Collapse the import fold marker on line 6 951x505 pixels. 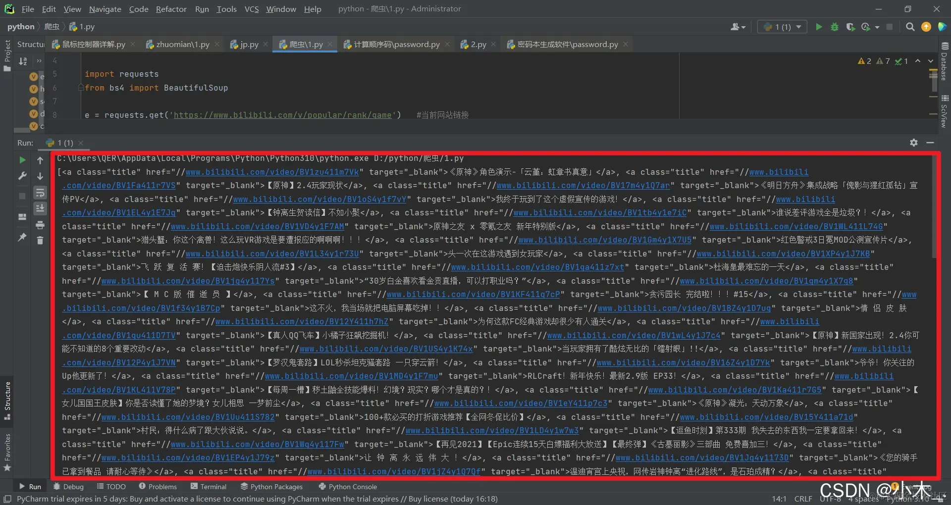(81, 88)
